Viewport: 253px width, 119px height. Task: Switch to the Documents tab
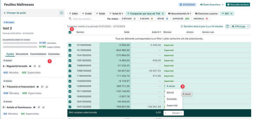(22, 54)
